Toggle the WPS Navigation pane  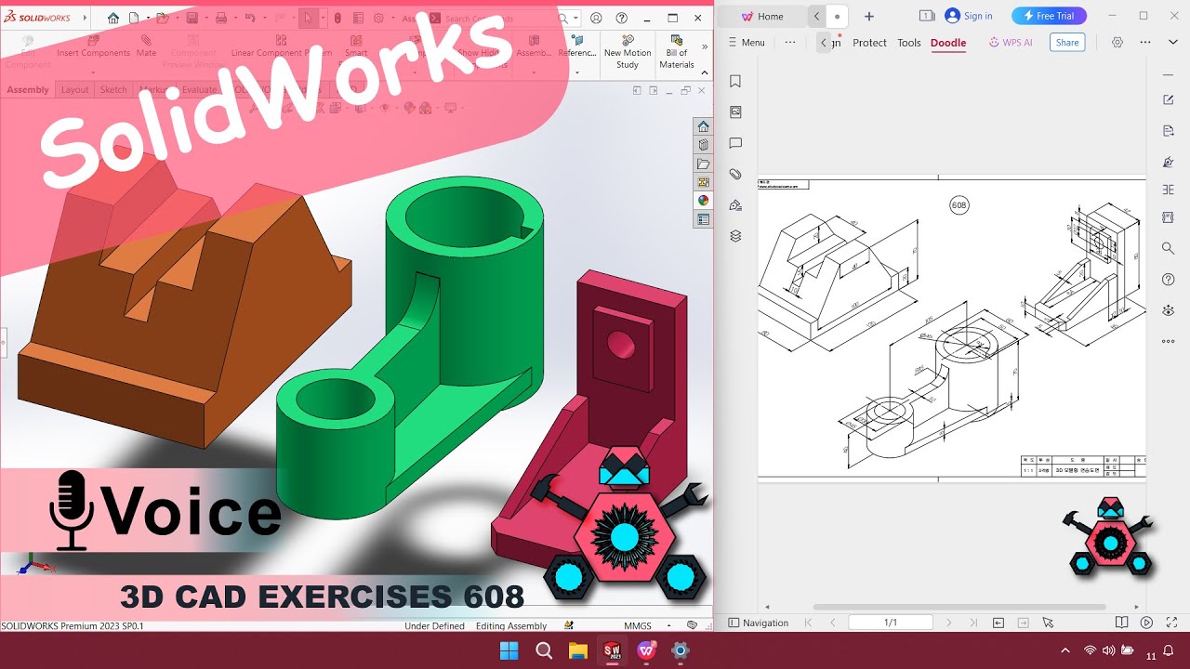(759, 623)
